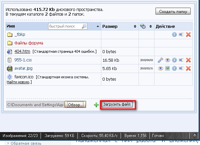
Task: Click Изображения: 22/23 in status bar
Action: click(20, 136)
